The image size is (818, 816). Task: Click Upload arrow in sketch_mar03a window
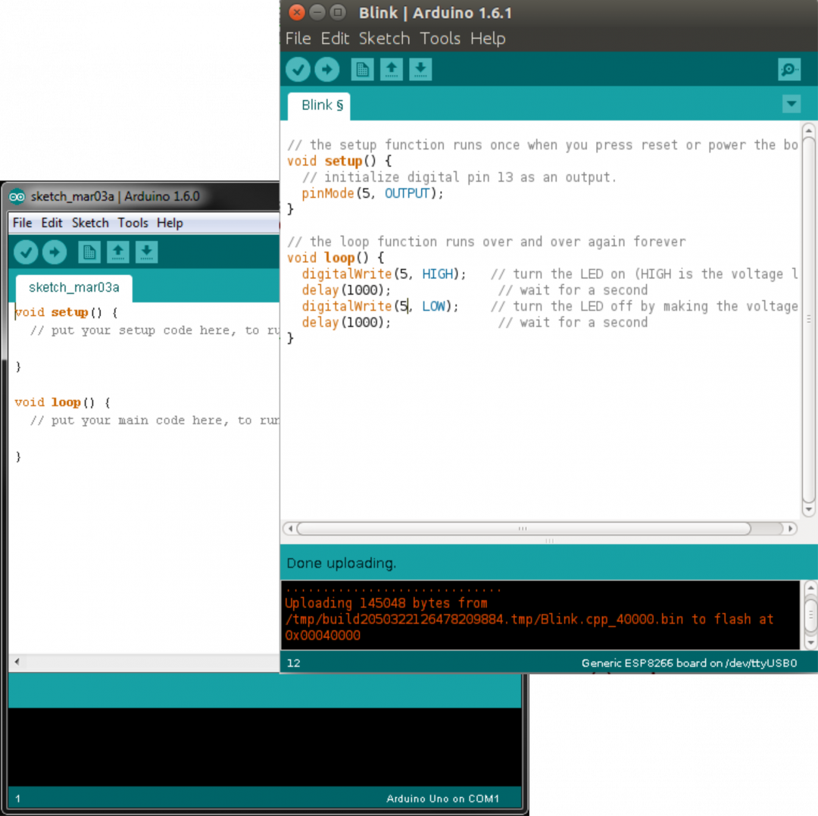tap(54, 252)
